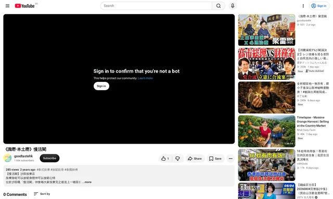Focus the Search input field
The image size is (333, 199).
[x=156, y=6]
